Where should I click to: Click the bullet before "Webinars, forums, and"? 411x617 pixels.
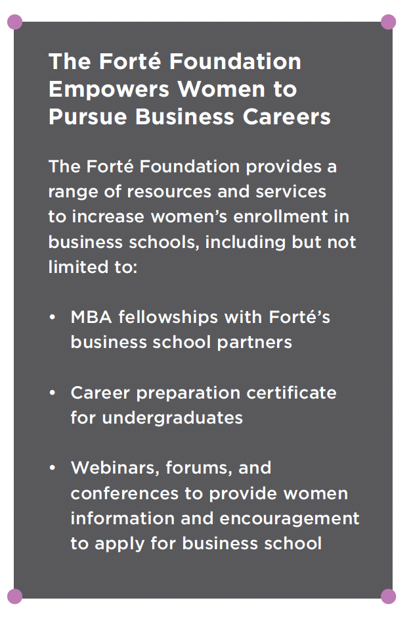pos(53,468)
